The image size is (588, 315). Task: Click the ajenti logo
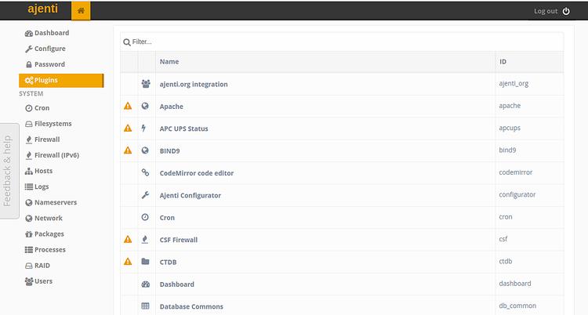click(x=43, y=9)
